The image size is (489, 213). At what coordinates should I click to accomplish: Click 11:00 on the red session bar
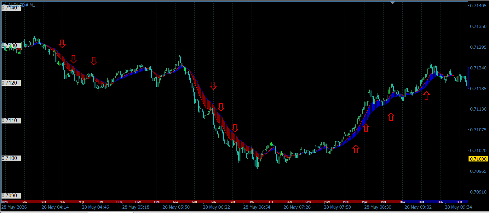pyautogui.click(x=100, y=202)
